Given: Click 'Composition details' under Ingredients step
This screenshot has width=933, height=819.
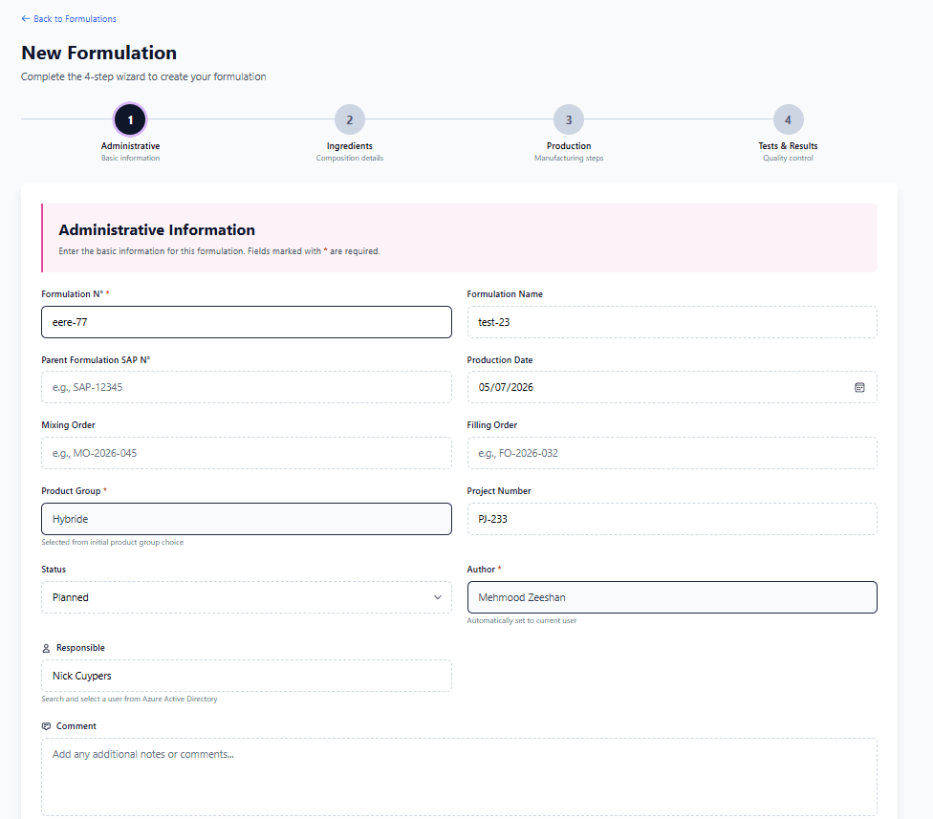Looking at the screenshot, I should (349, 158).
